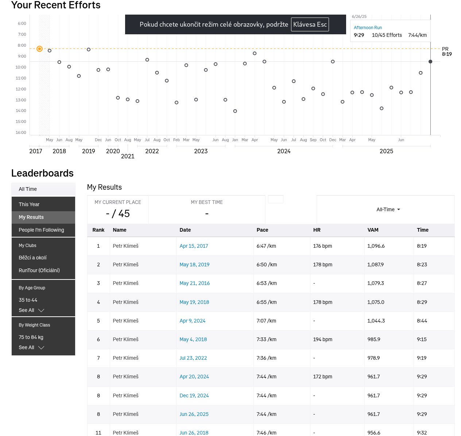Open the May 18, 2019 effort link

(x=194, y=265)
